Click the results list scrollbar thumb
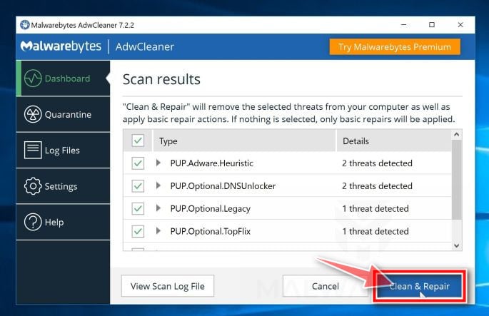 pyautogui.click(x=457, y=180)
